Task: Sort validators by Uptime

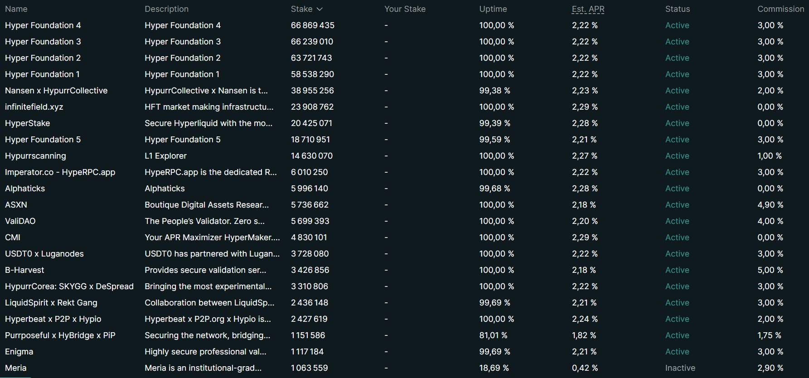Action: (493, 9)
